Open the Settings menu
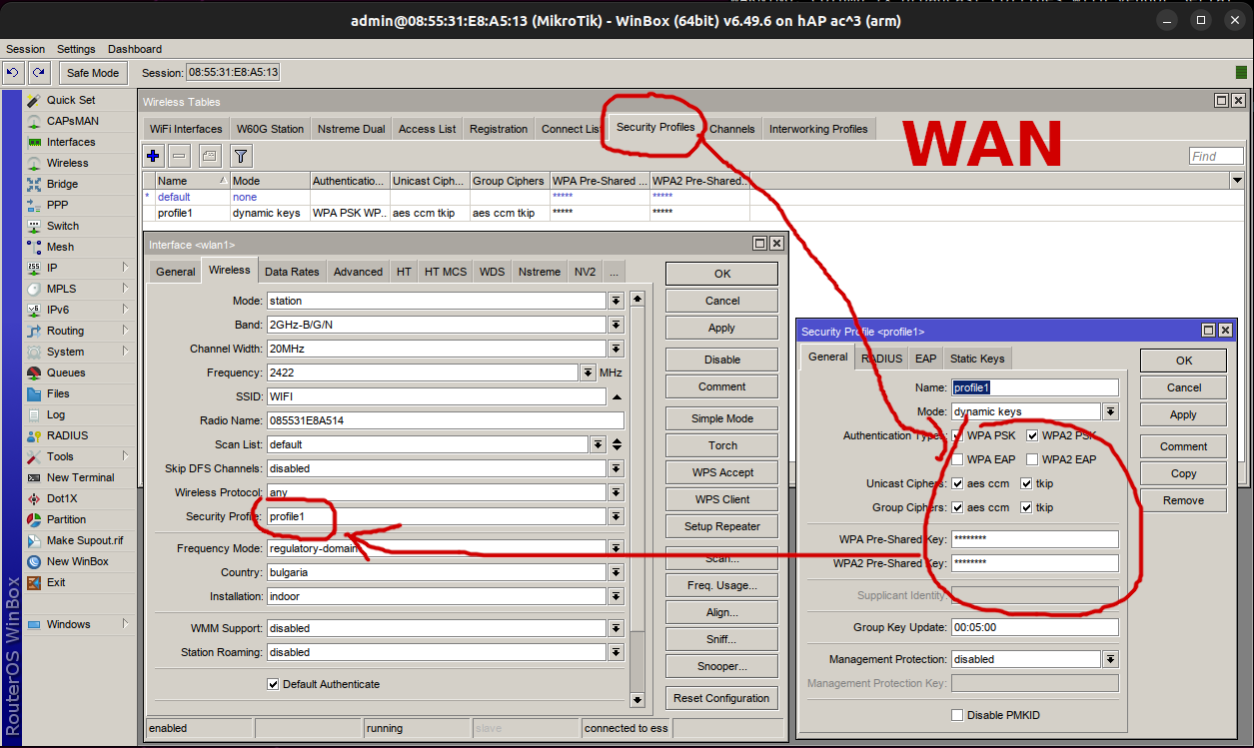This screenshot has height=748, width=1254. click(76, 49)
